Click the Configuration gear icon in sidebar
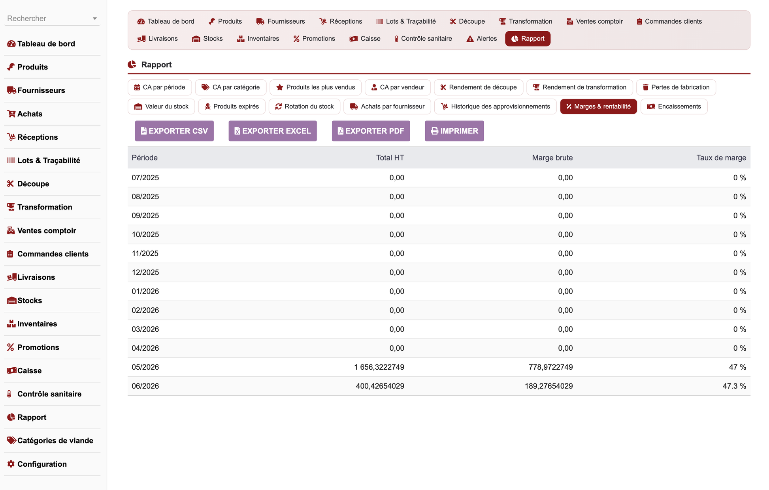 coord(11,464)
